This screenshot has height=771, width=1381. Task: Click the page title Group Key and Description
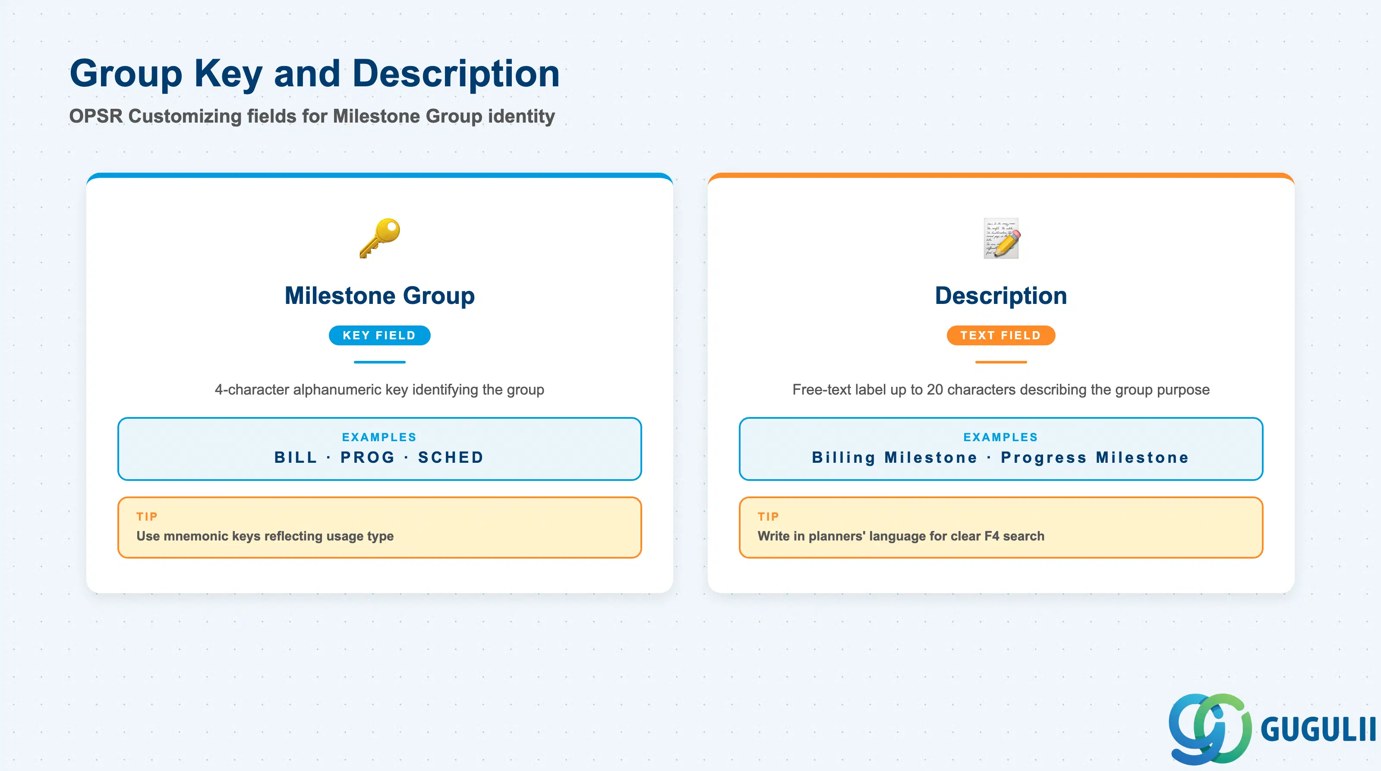coord(315,73)
